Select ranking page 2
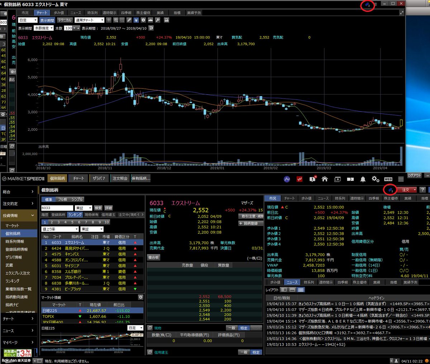The width and height of the screenshot is (430, 364). (x=52, y=222)
